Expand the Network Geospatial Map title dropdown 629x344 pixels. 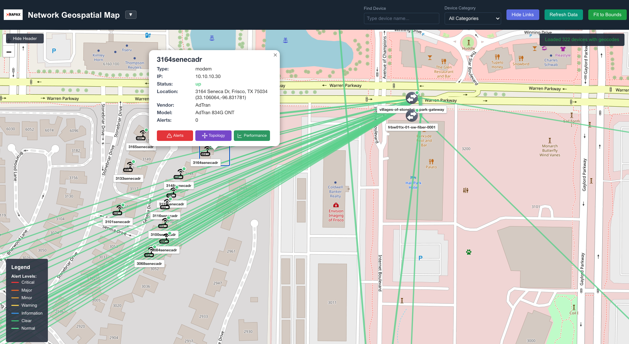pos(131,15)
